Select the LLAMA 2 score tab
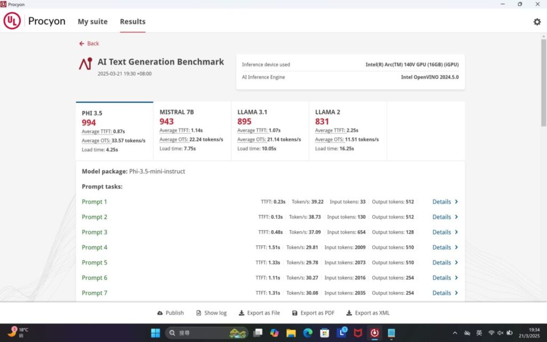 (x=348, y=131)
